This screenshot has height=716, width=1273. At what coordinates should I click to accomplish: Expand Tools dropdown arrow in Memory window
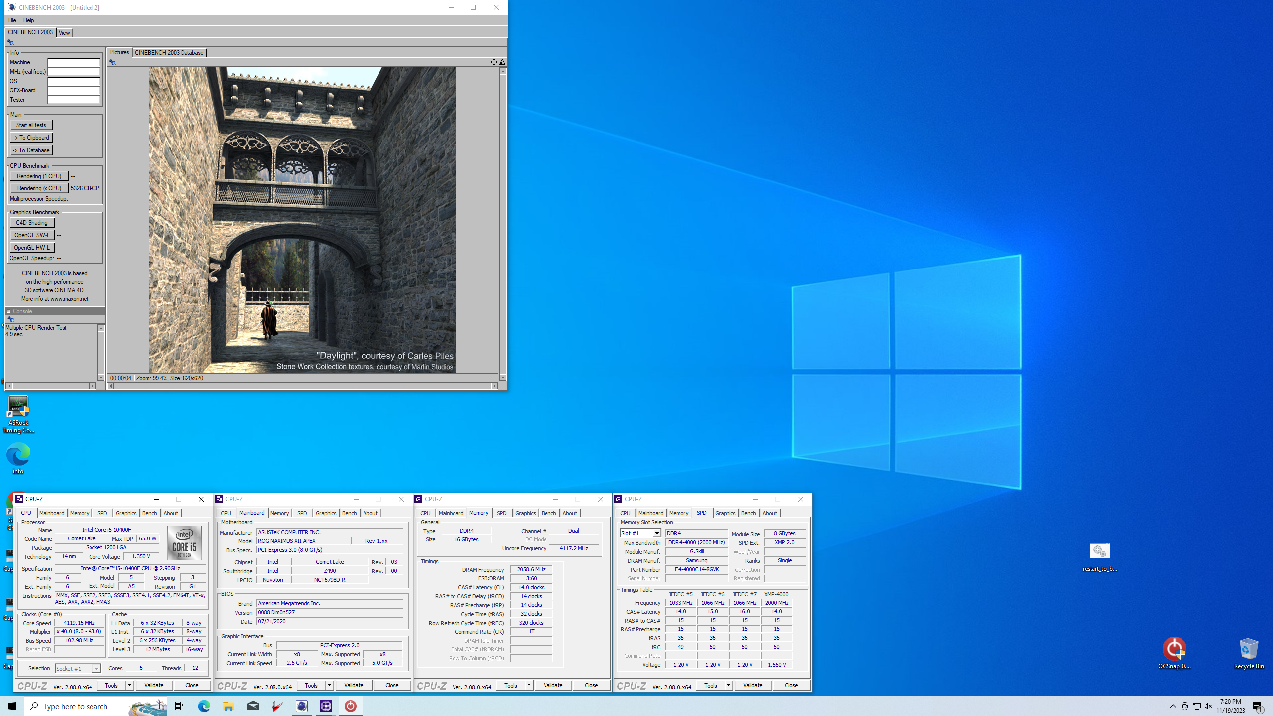point(529,685)
